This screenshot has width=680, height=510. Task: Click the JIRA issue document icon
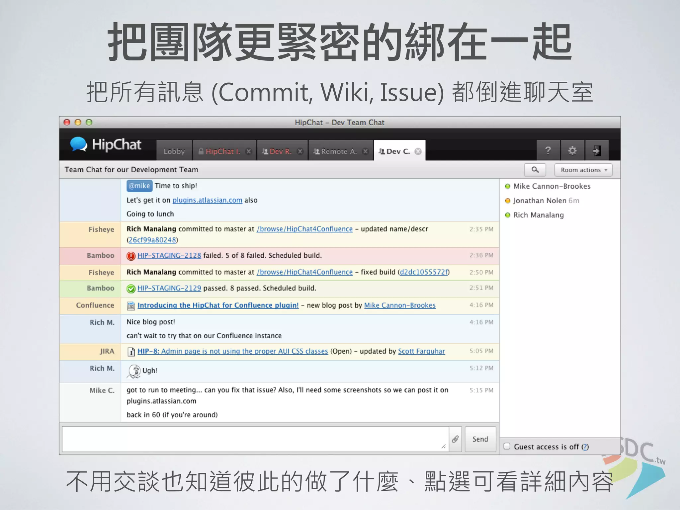[x=131, y=352]
